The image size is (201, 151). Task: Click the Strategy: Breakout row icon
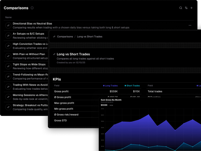click(x=8, y=107)
